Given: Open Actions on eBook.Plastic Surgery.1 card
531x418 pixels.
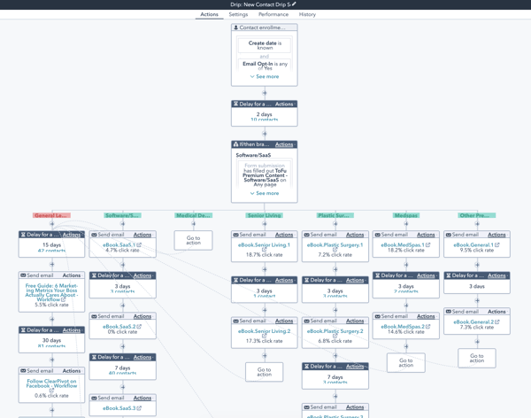Looking at the screenshot, I should click(x=355, y=235).
